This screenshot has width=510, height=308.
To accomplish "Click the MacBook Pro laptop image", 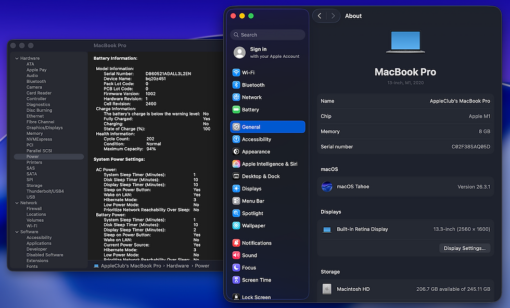I will pos(405,42).
